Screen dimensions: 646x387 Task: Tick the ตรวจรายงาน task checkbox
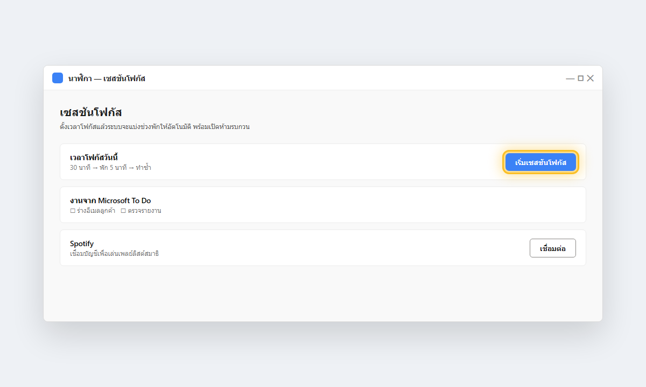[123, 211]
